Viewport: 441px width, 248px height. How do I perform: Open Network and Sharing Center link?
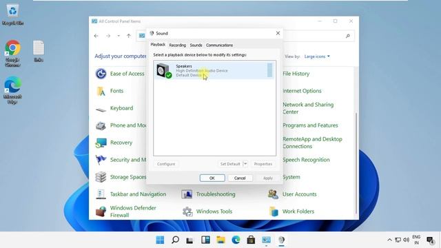tap(308, 108)
